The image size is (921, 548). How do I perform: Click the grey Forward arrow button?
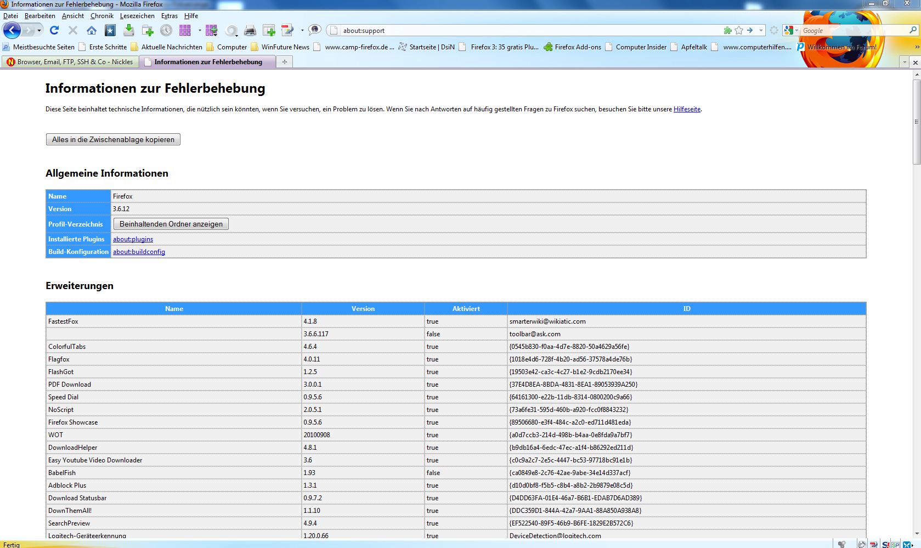pos(28,30)
